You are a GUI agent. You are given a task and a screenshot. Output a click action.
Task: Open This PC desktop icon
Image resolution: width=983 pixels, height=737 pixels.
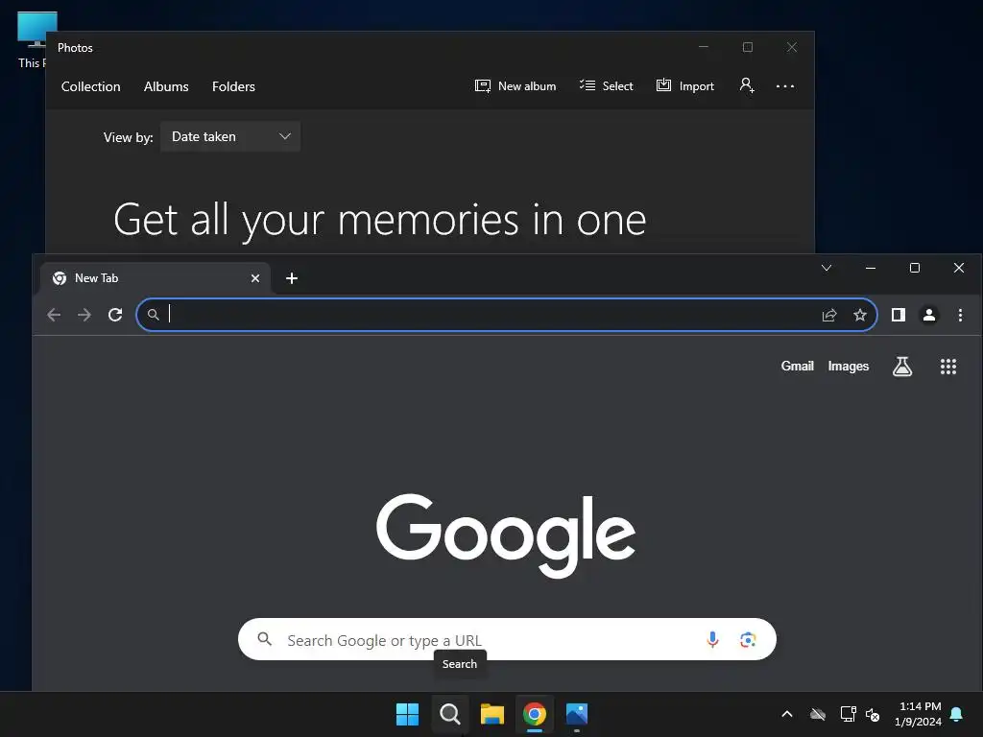click(32, 39)
